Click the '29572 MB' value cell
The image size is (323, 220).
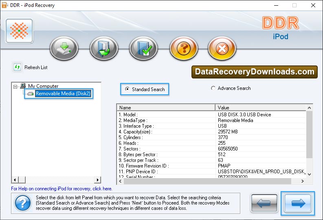coord(228,132)
